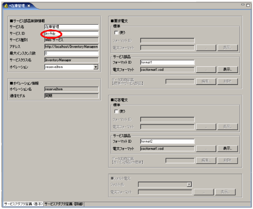This screenshot has height=209, width=253.
Task: Click browse button in 応答電文 標準 section
Action: 206,127
